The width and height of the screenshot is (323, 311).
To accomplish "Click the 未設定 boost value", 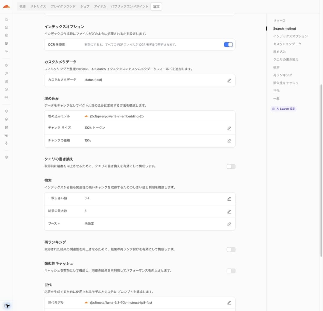I will click(x=89, y=224).
